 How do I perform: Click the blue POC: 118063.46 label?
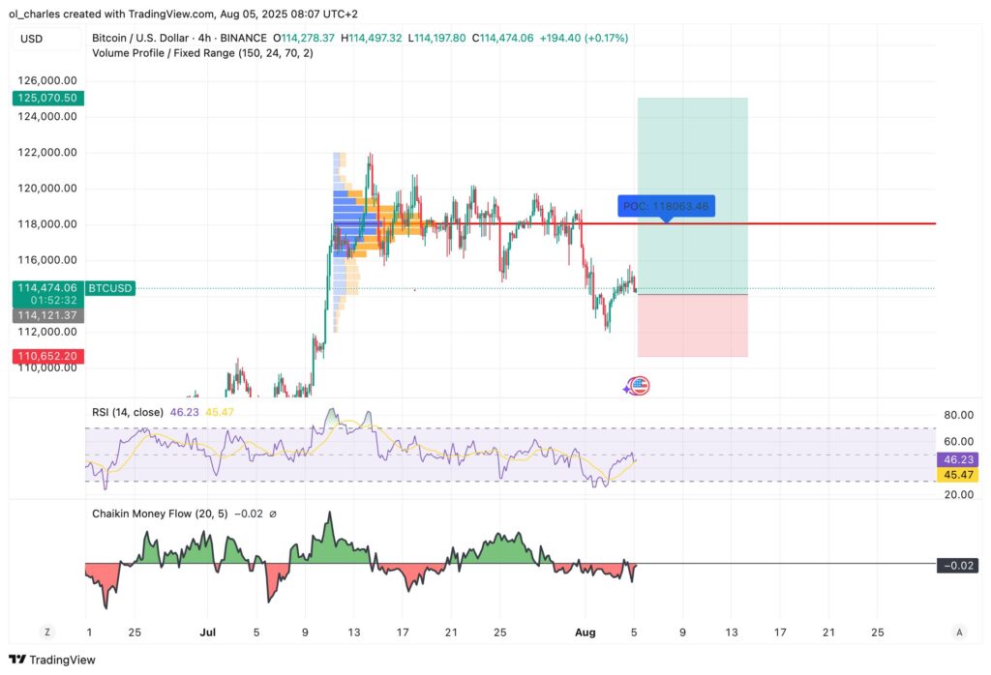tap(667, 205)
